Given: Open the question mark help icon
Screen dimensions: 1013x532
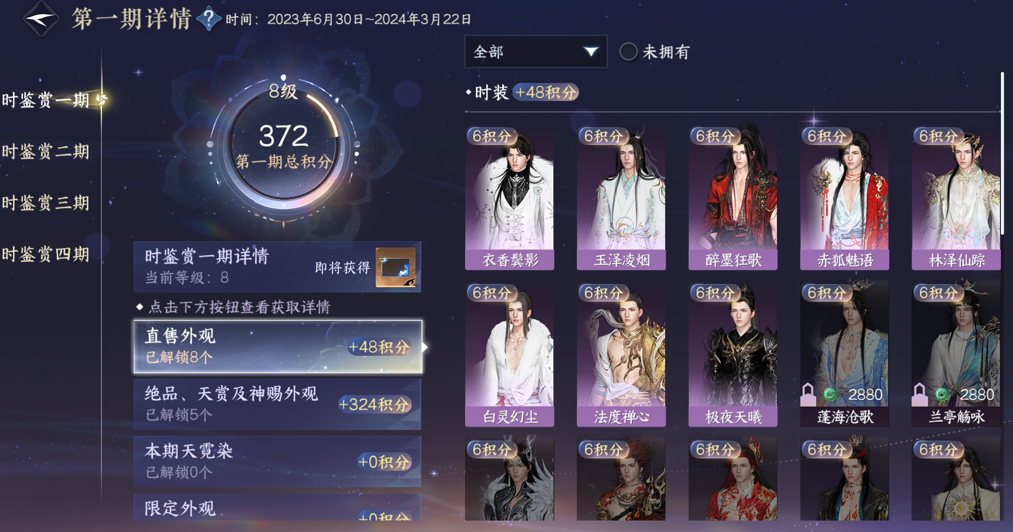Looking at the screenshot, I should point(209,19).
